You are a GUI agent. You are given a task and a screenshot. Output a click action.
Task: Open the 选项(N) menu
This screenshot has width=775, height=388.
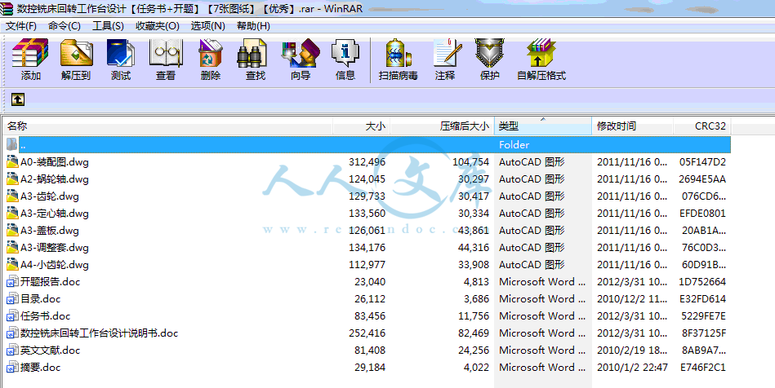point(207,25)
